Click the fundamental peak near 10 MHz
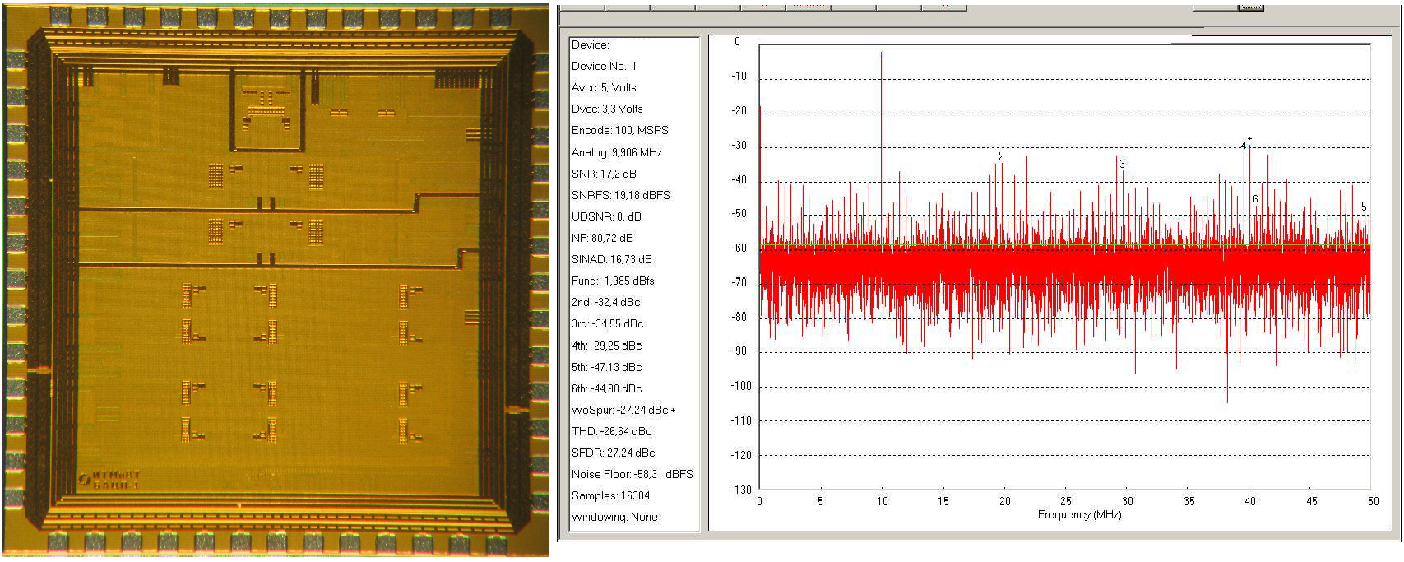This screenshot has width=1404, height=562. click(x=881, y=148)
